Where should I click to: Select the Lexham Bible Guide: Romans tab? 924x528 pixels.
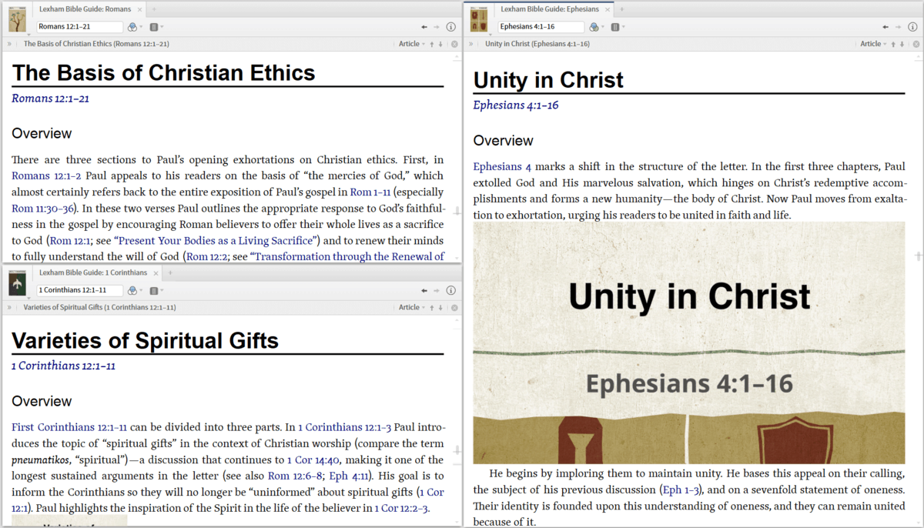85,9
